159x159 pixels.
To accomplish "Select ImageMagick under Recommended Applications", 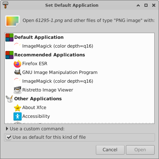I will click(x=58, y=81).
